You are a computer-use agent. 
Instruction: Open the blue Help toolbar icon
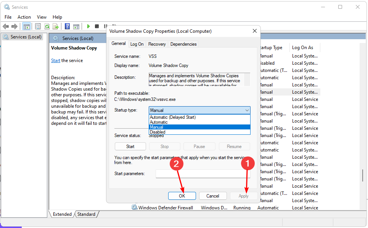coord(67,26)
